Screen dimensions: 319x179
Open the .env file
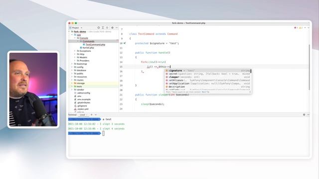pos(79,96)
